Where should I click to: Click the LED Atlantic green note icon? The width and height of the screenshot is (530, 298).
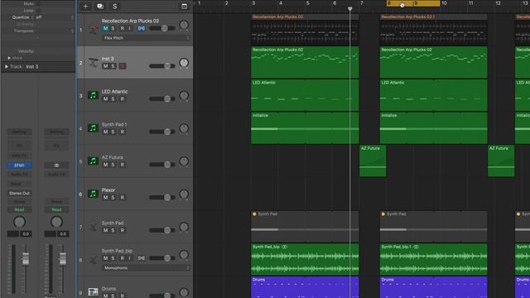tap(93, 95)
